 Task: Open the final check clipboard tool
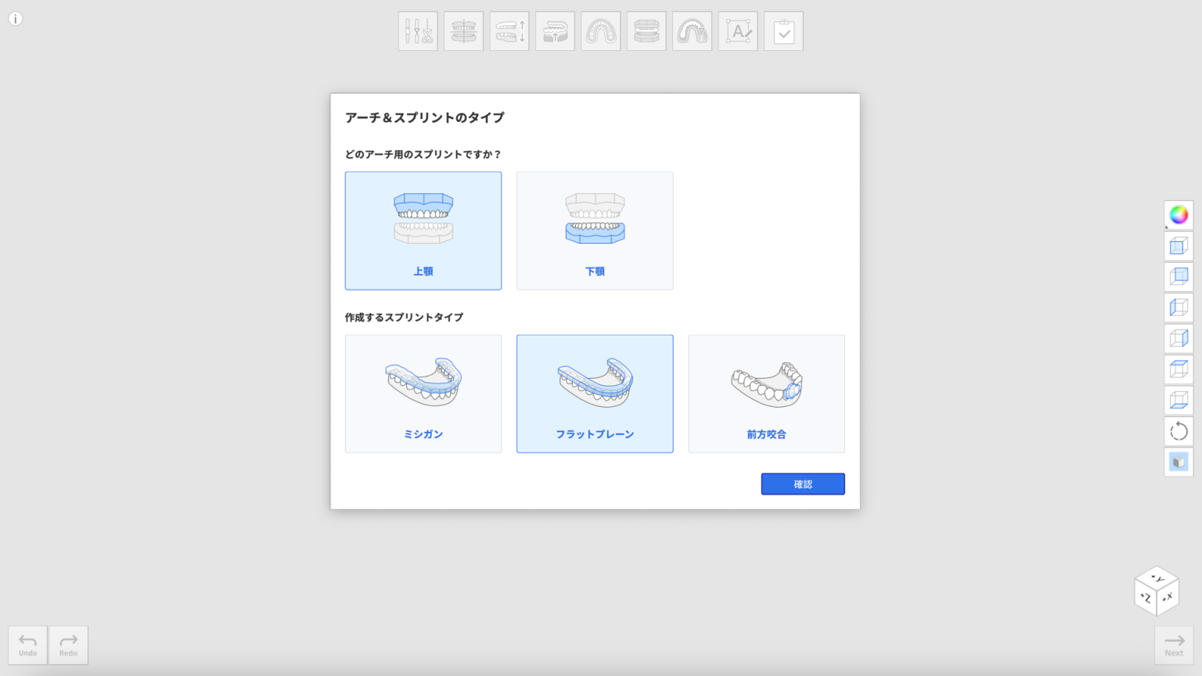pos(783,31)
